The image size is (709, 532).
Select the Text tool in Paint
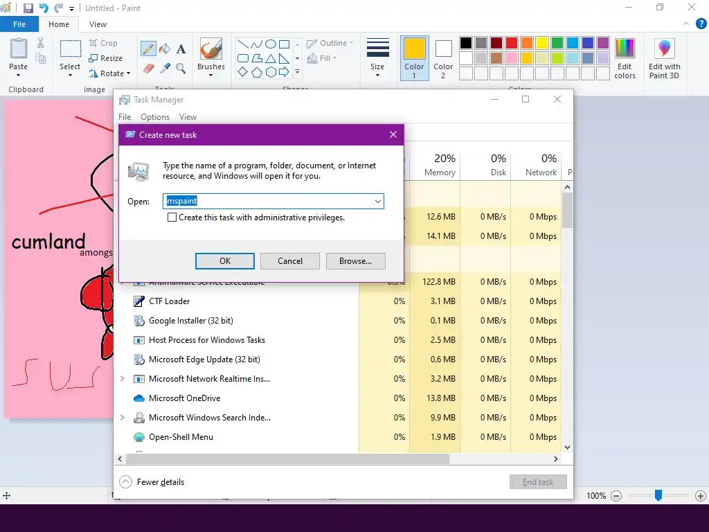pyautogui.click(x=181, y=49)
